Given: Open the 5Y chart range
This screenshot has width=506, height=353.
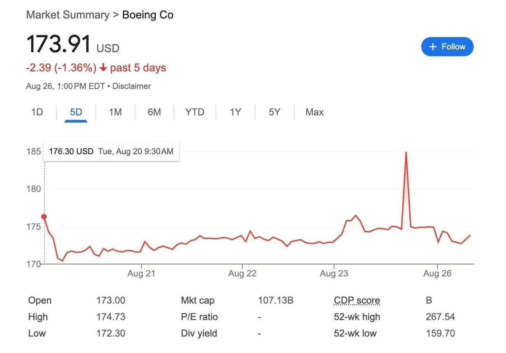Looking at the screenshot, I should coord(275,112).
